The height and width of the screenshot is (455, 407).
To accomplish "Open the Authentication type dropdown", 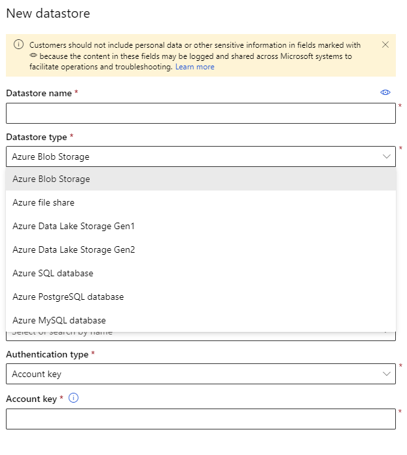I will coord(201,374).
